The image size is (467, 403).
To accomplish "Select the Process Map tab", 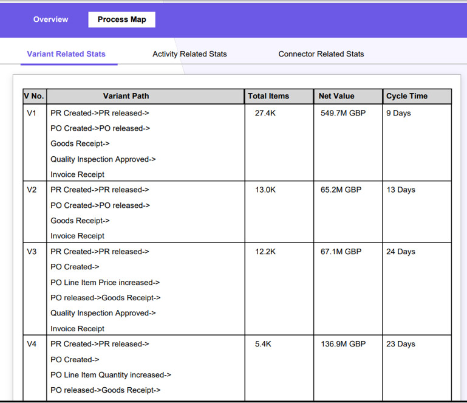I will coord(122,19).
